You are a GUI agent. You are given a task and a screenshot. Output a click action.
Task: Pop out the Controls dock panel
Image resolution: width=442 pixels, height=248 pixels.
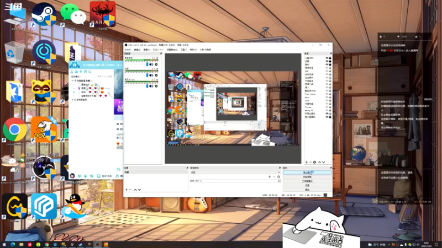point(330,168)
